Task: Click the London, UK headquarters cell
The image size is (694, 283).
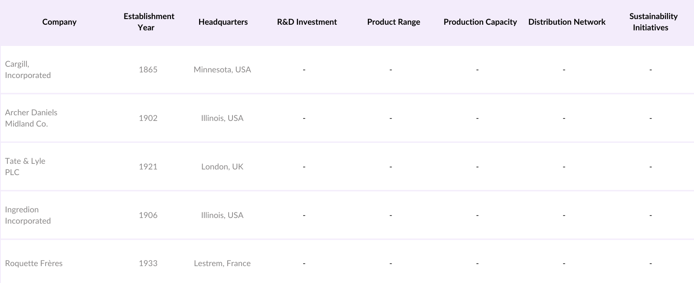Action: tap(222, 167)
